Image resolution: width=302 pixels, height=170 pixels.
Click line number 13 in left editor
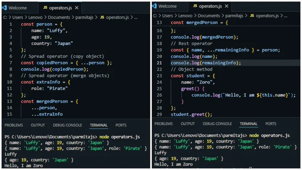10,101
